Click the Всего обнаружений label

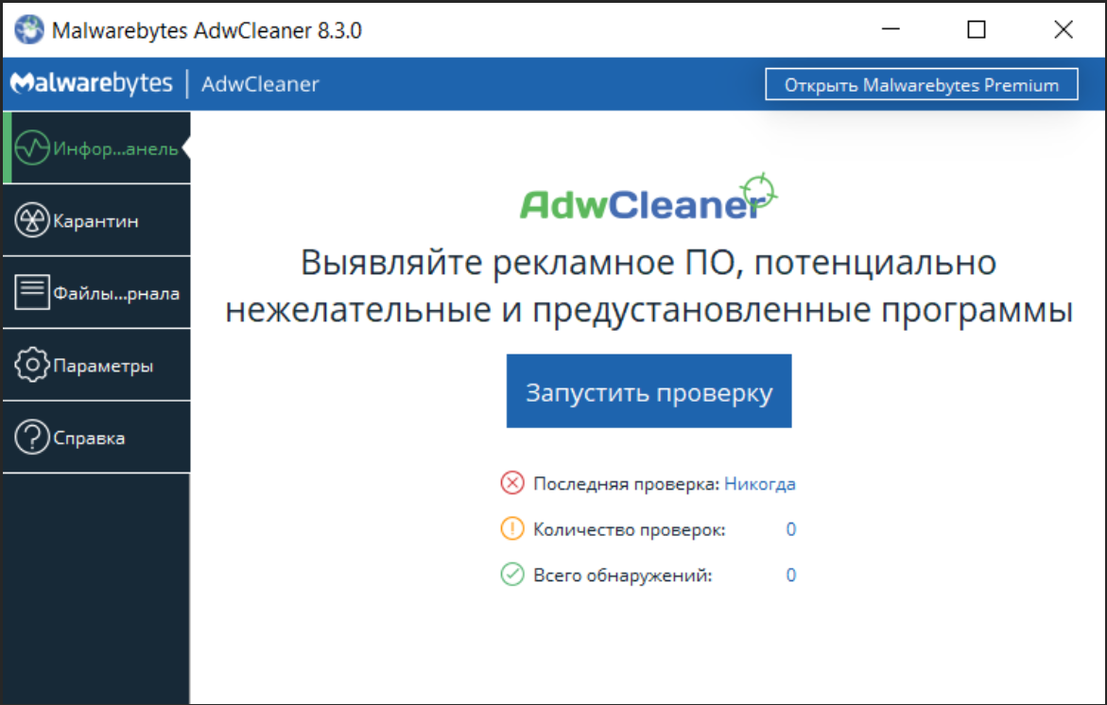pyautogui.click(x=623, y=576)
